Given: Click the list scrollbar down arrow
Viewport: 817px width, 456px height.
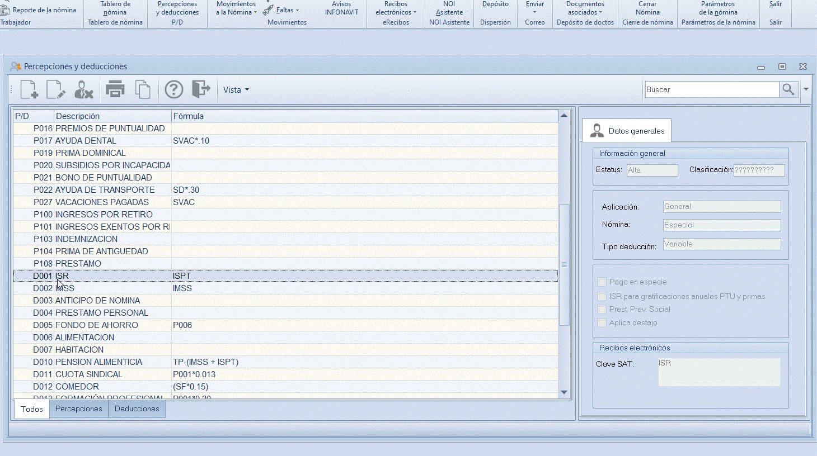Looking at the screenshot, I should click(564, 392).
